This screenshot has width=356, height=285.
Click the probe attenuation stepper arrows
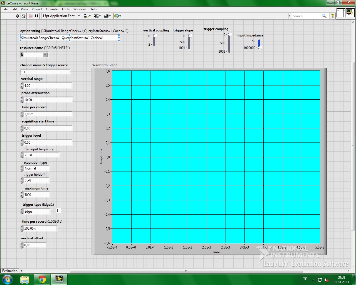tap(22, 100)
